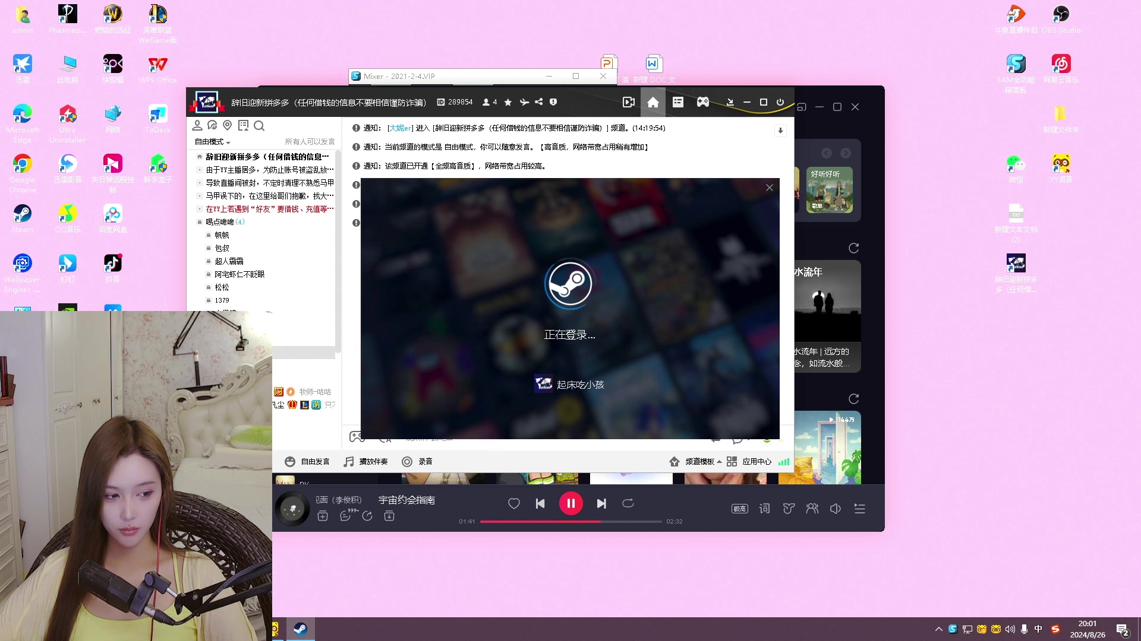Open the game controller icon in YY header

tap(703, 102)
